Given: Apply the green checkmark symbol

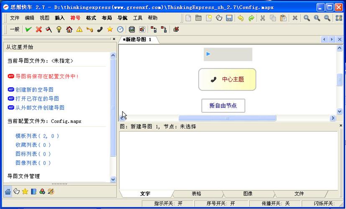Looking at the screenshot, I should (28, 29).
